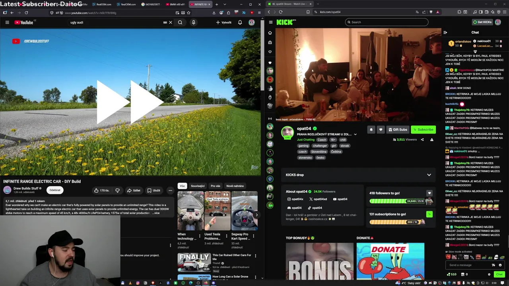
Task: Open a new tab in left browser
Action: [x=216, y=4]
